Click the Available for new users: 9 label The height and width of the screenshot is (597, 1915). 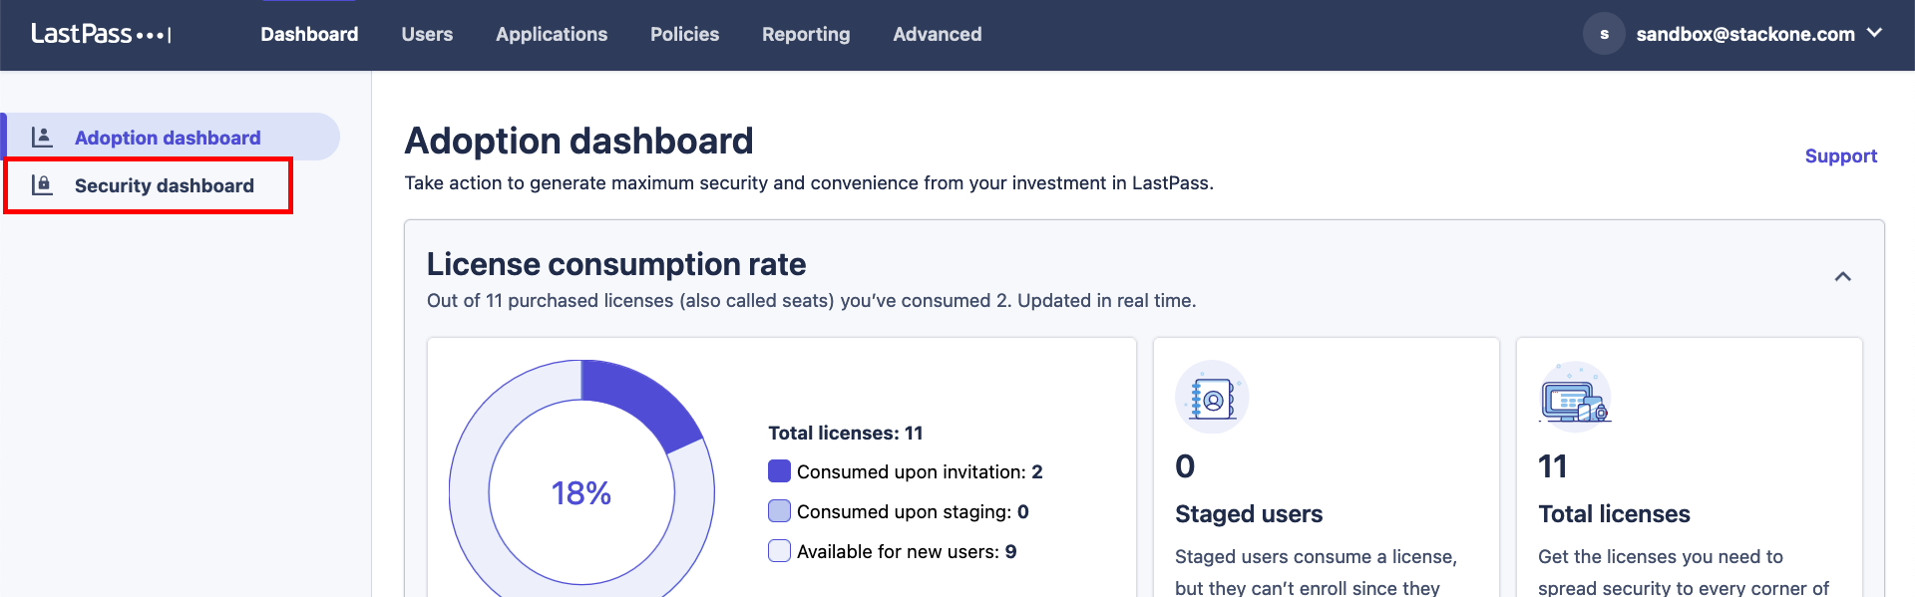[907, 551]
